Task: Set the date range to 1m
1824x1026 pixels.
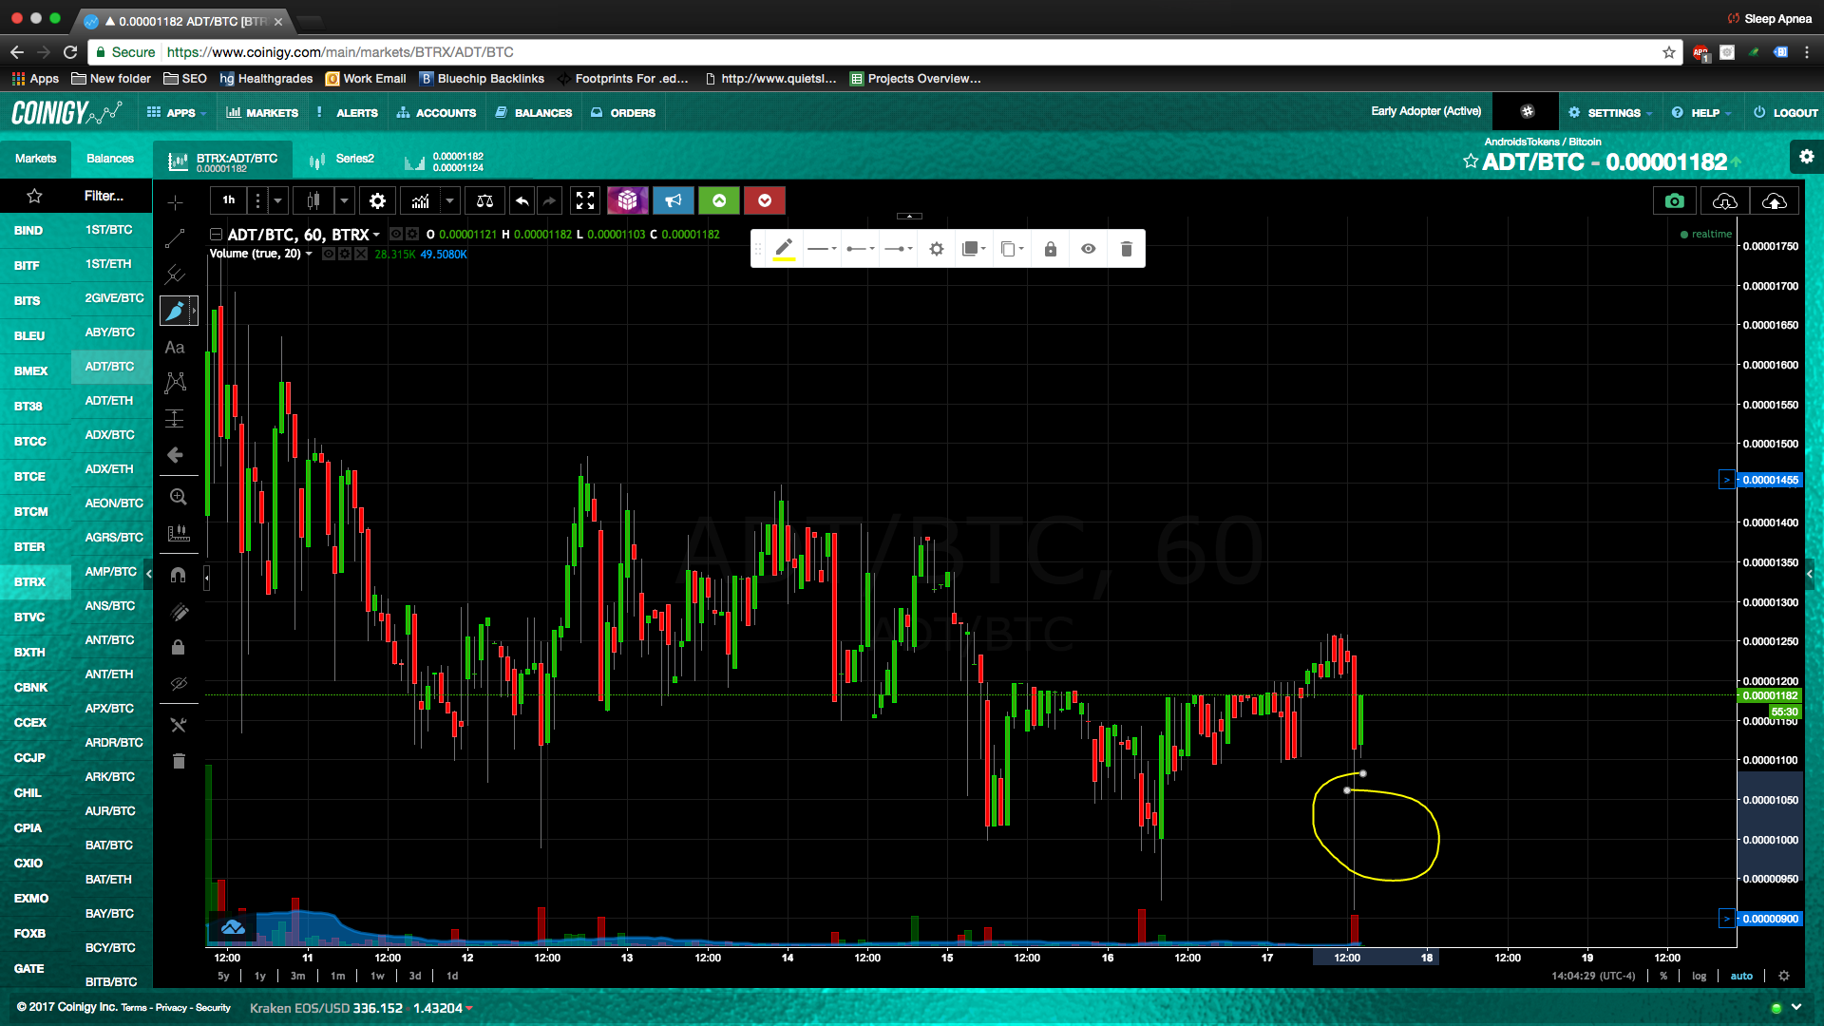Action: coord(337,976)
